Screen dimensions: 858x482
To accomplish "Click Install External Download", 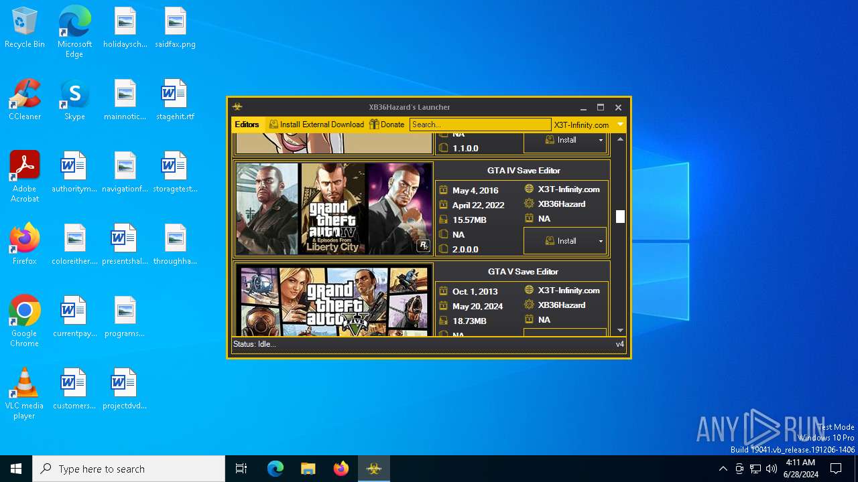I will 316,125.
